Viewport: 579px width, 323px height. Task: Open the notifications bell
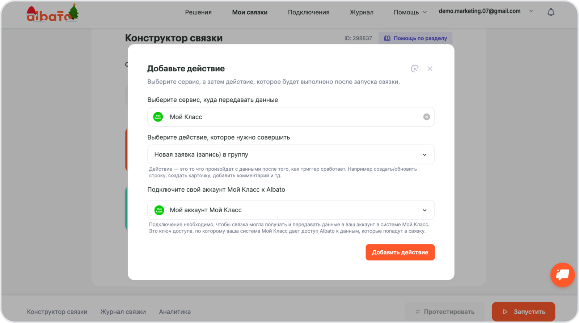551,12
